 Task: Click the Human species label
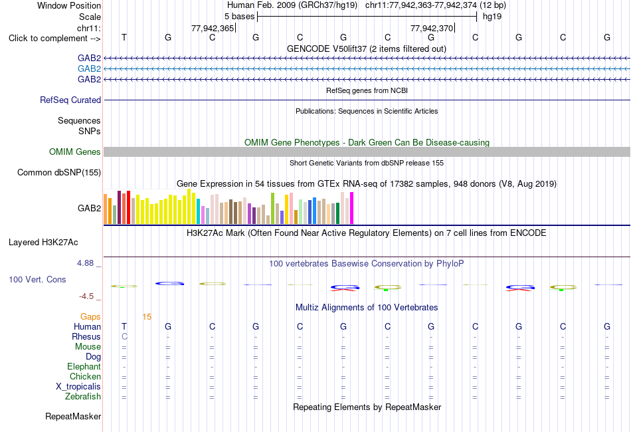pyautogui.click(x=87, y=326)
